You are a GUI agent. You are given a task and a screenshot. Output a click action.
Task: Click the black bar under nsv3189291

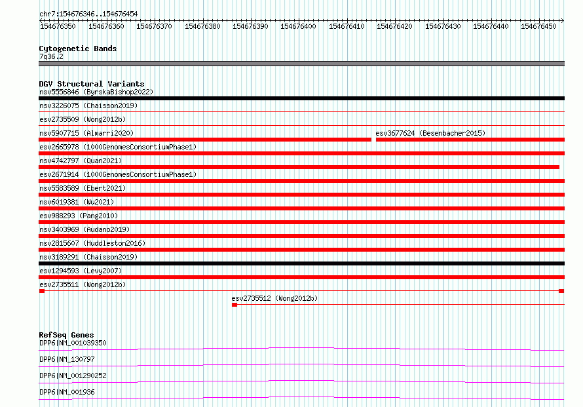301,263
